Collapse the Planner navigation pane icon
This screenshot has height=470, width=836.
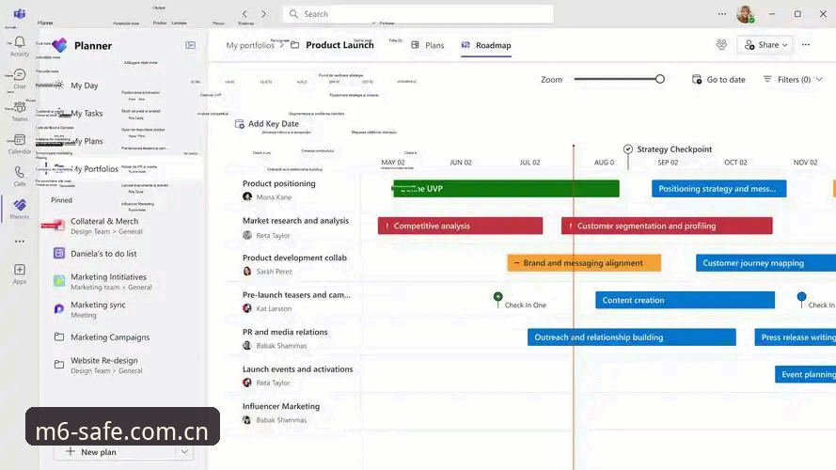[x=190, y=45]
